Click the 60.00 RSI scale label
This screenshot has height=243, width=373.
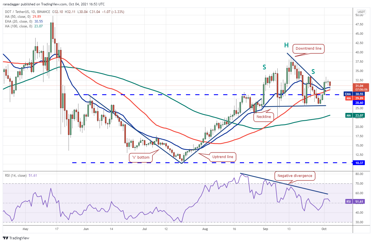(359, 193)
